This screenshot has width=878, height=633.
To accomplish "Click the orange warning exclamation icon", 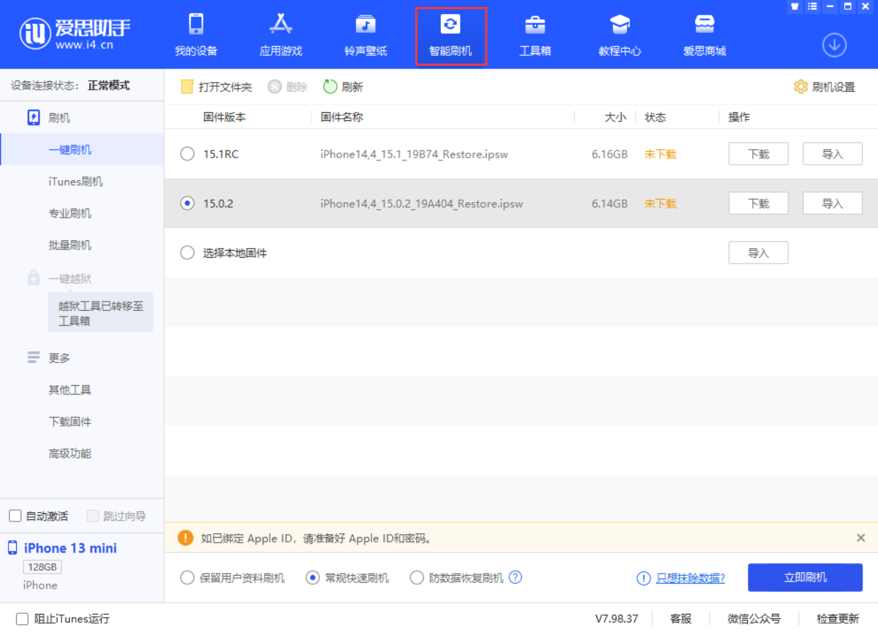I will pos(185,538).
